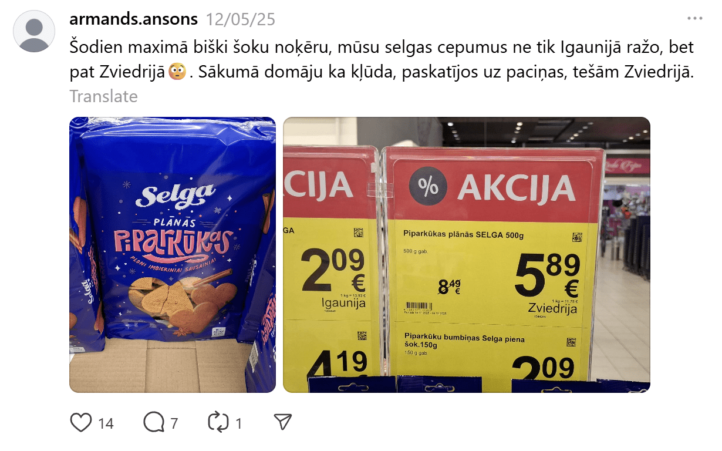Image resolution: width=722 pixels, height=451 pixels.
Task: Click the Translate link
Action: [x=103, y=96]
